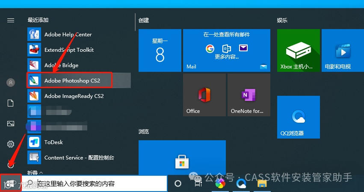Click the Google icon in Mail tile

point(210,48)
